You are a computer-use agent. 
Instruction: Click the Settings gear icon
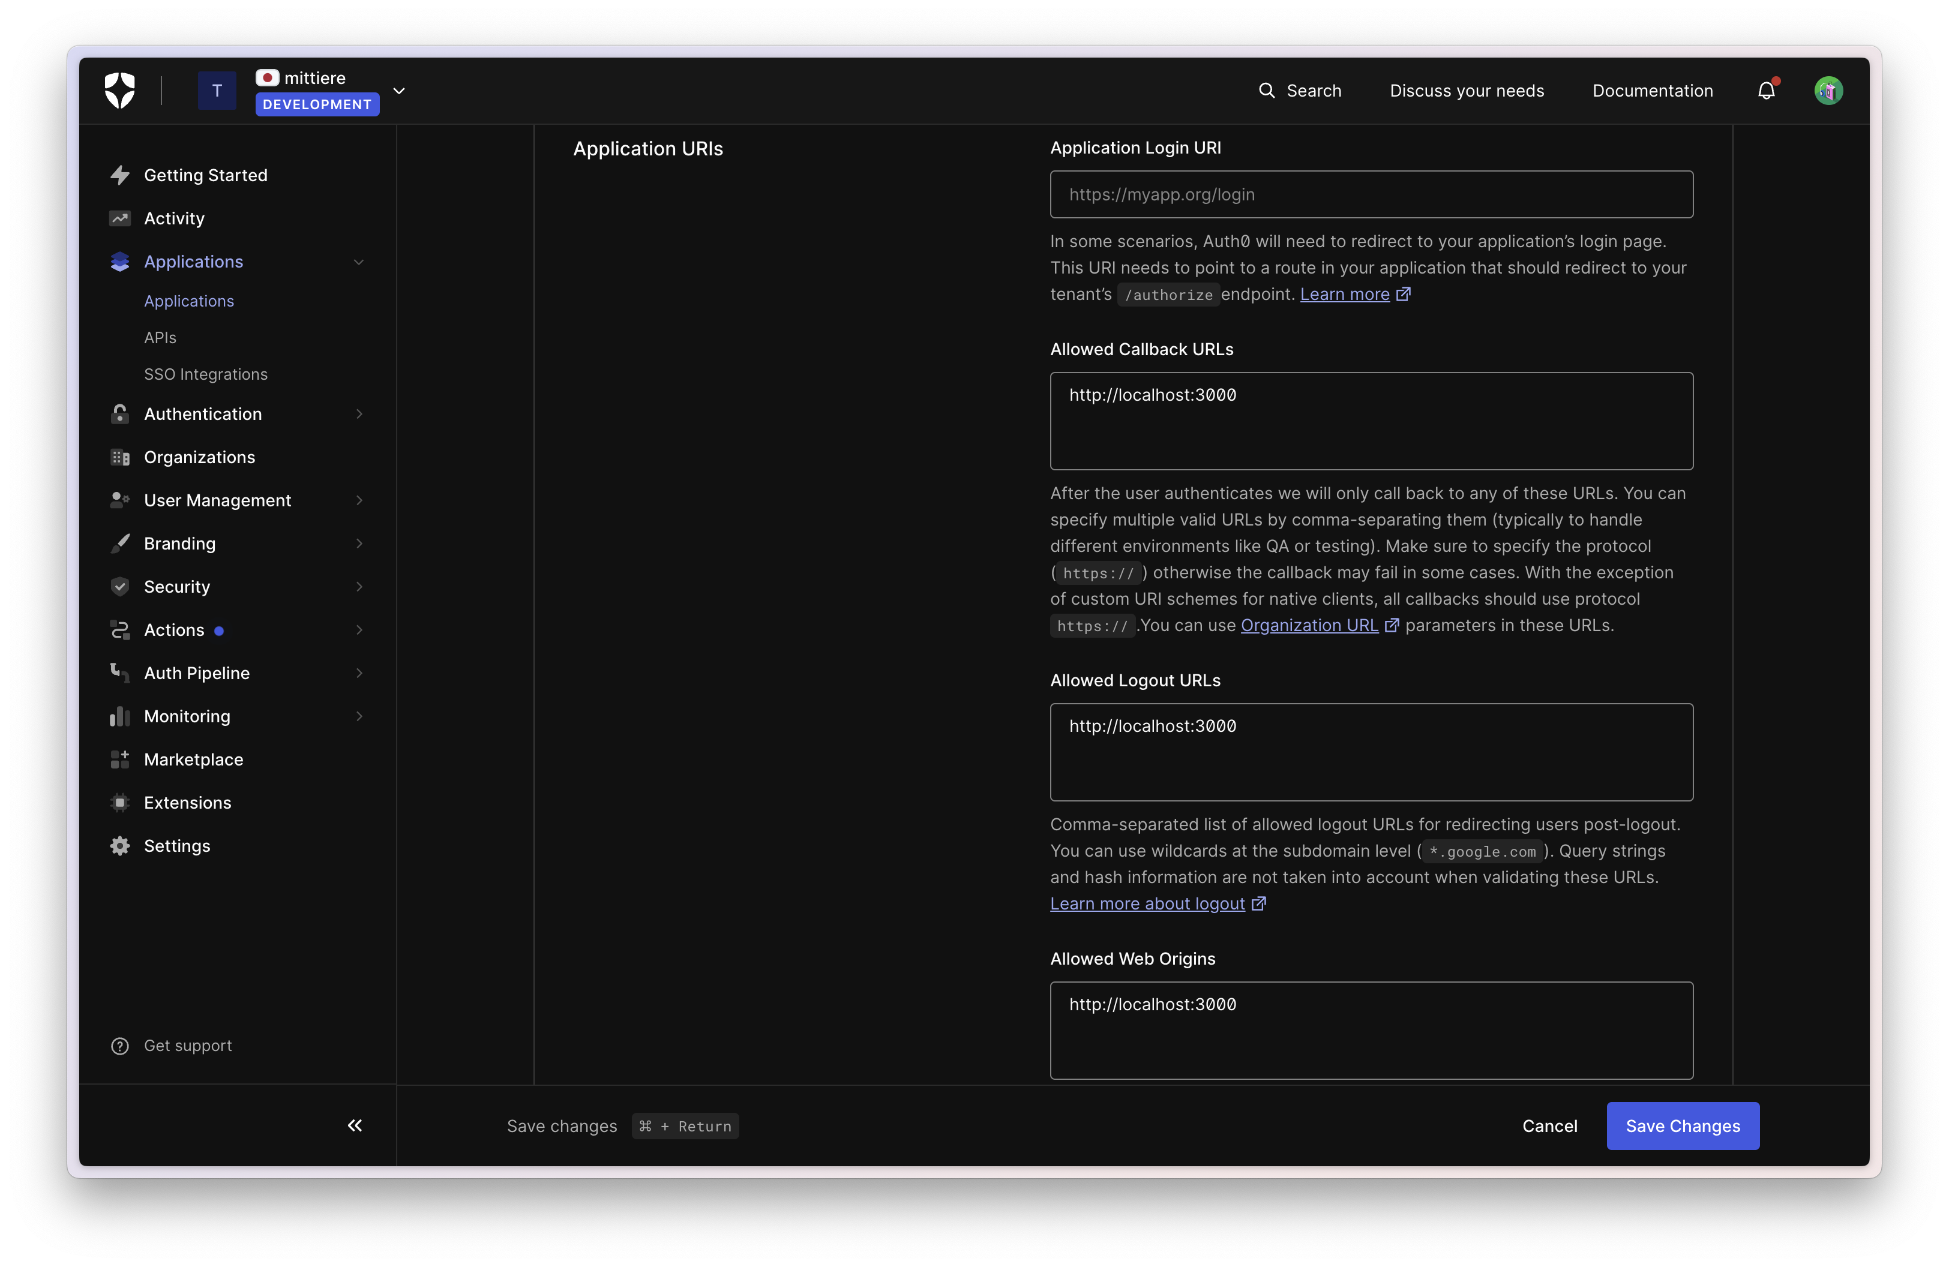119,845
